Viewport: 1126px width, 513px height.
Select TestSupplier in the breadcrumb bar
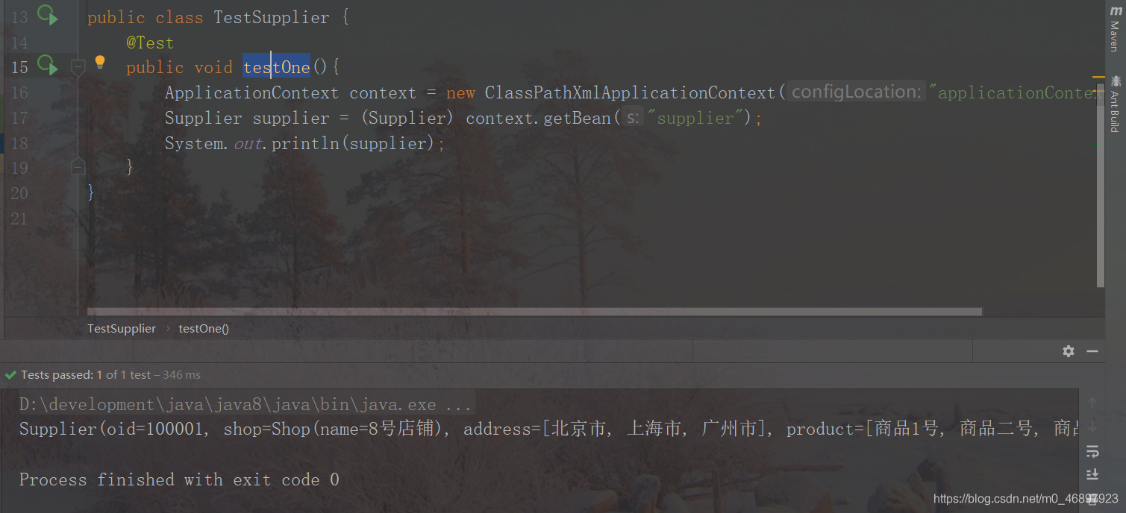[122, 328]
